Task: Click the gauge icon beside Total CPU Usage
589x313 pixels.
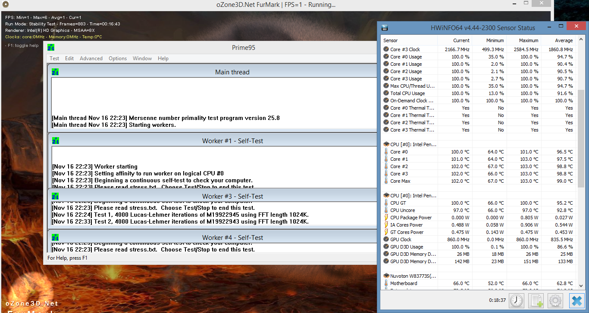Action: (386, 93)
